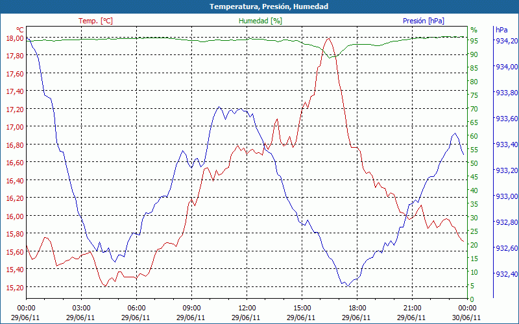Screen dimensions: 519x324
Task: Click the '90' humidity axis value
Action: click(x=474, y=54)
